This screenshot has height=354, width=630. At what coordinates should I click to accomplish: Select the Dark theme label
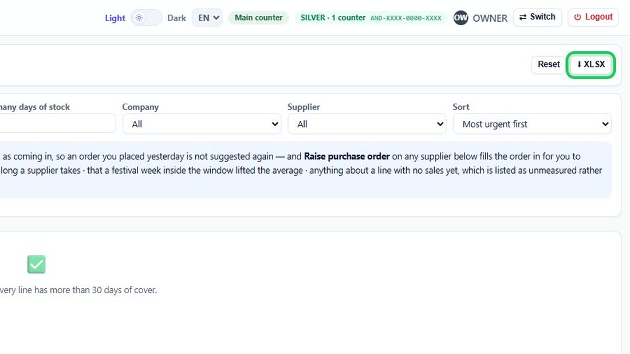tap(177, 18)
